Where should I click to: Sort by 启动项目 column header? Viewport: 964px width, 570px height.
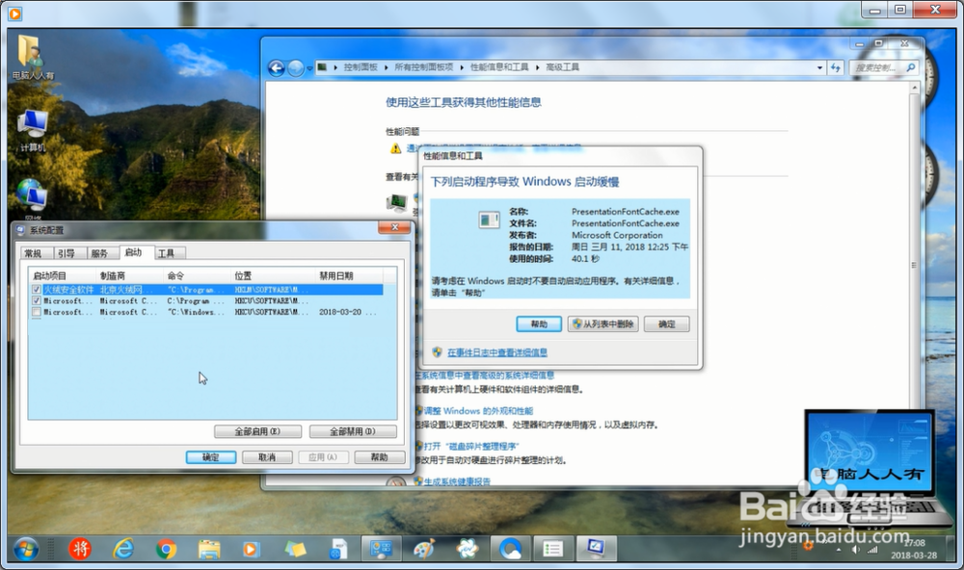pos(62,275)
